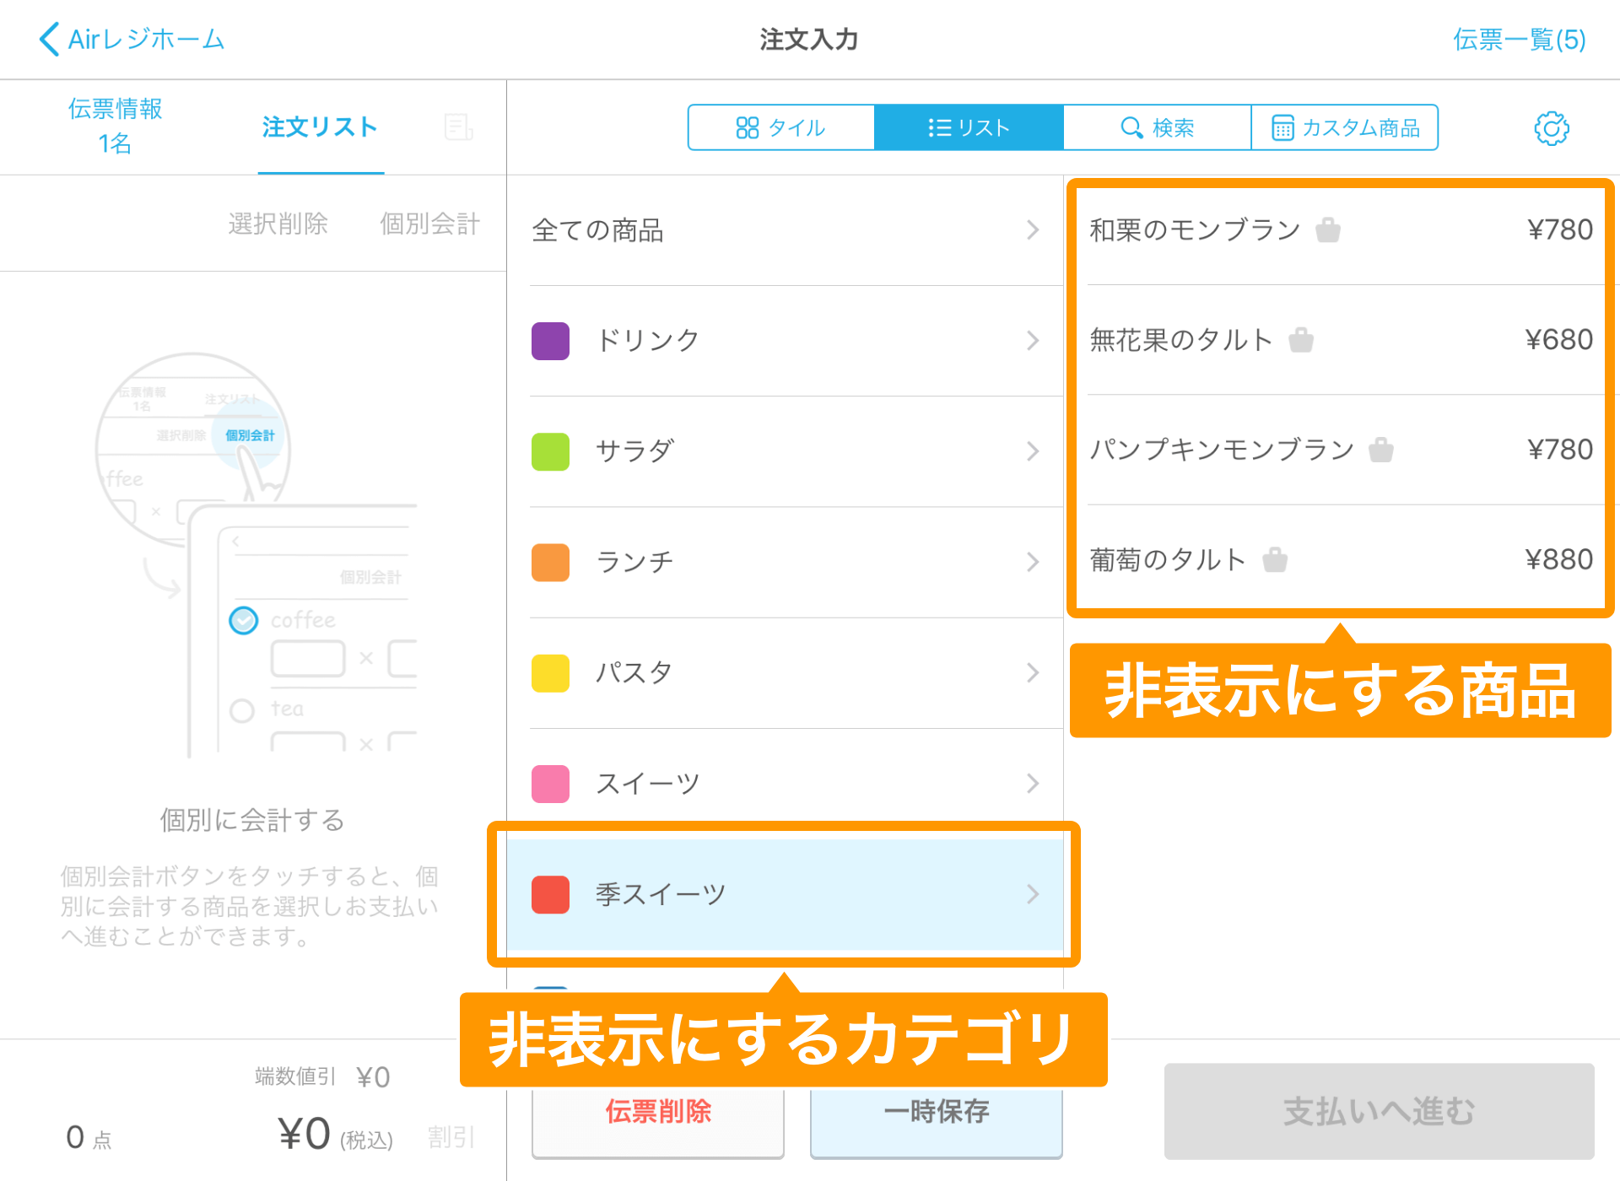The height and width of the screenshot is (1181, 1620).
Task: Click the pink スイーツ color swatch
Action: point(550,784)
